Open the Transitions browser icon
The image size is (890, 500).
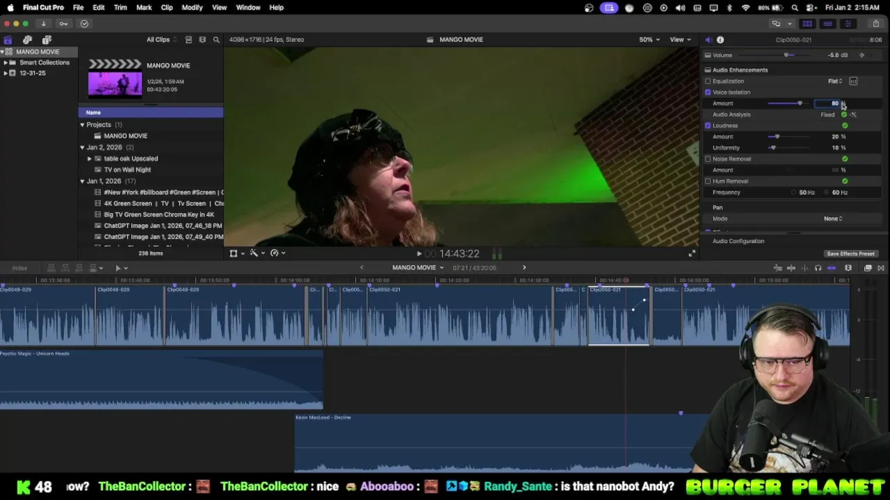click(x=881, y=268)
